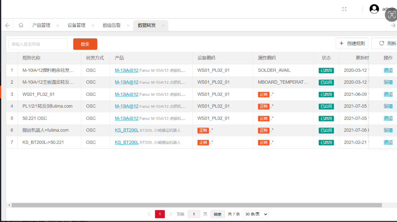Viewport: 397px width, 222px height.
Task: Click the search value input field
Action: [38, 44]
